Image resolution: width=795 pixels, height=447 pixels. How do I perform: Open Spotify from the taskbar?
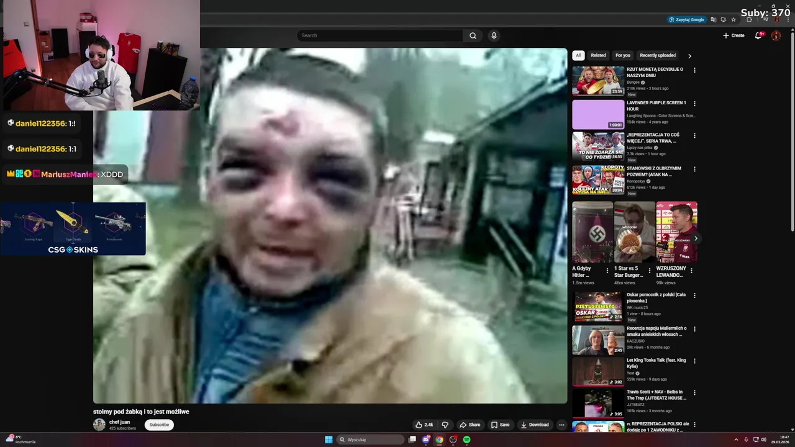pyautogui.click(x=466, y=440)
